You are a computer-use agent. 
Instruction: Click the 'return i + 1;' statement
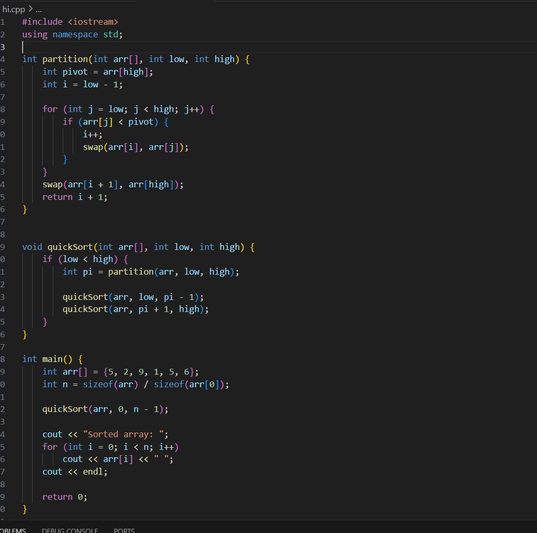pyautogui.click(x=75, y=197)
